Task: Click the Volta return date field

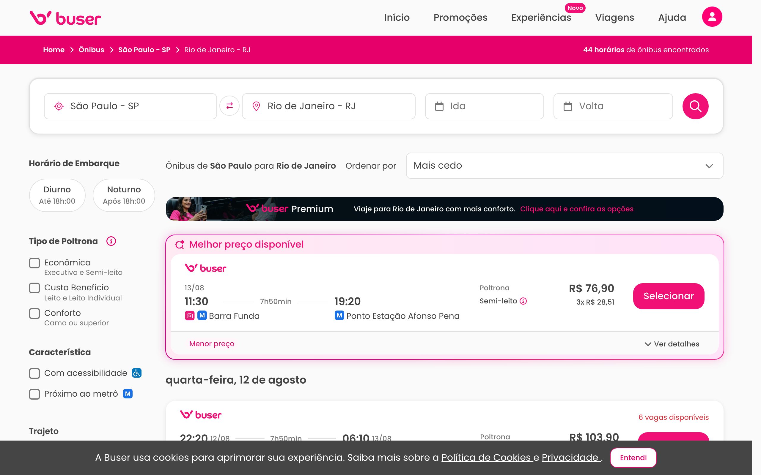Action: (x=613, y=106)
